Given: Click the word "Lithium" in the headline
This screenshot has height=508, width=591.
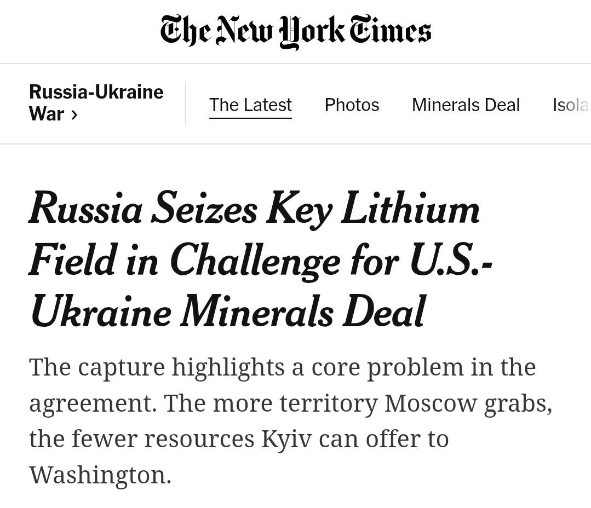Looking at the screenshot, I should point(410,210).
